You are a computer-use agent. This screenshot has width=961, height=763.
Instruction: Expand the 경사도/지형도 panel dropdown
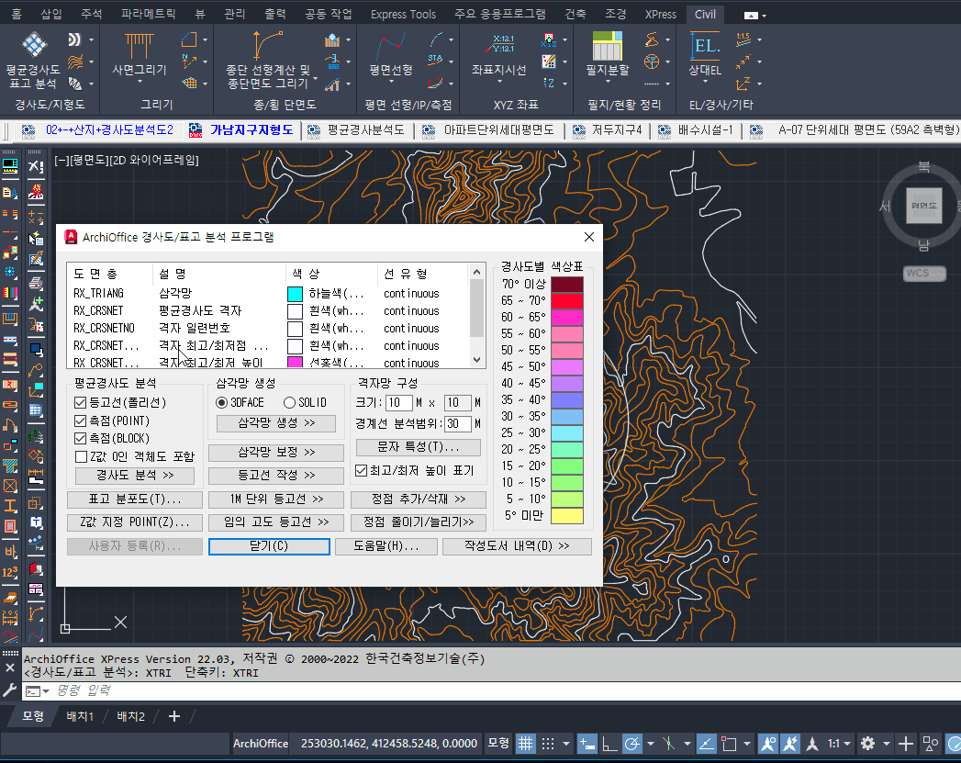(x=50, y=104)
